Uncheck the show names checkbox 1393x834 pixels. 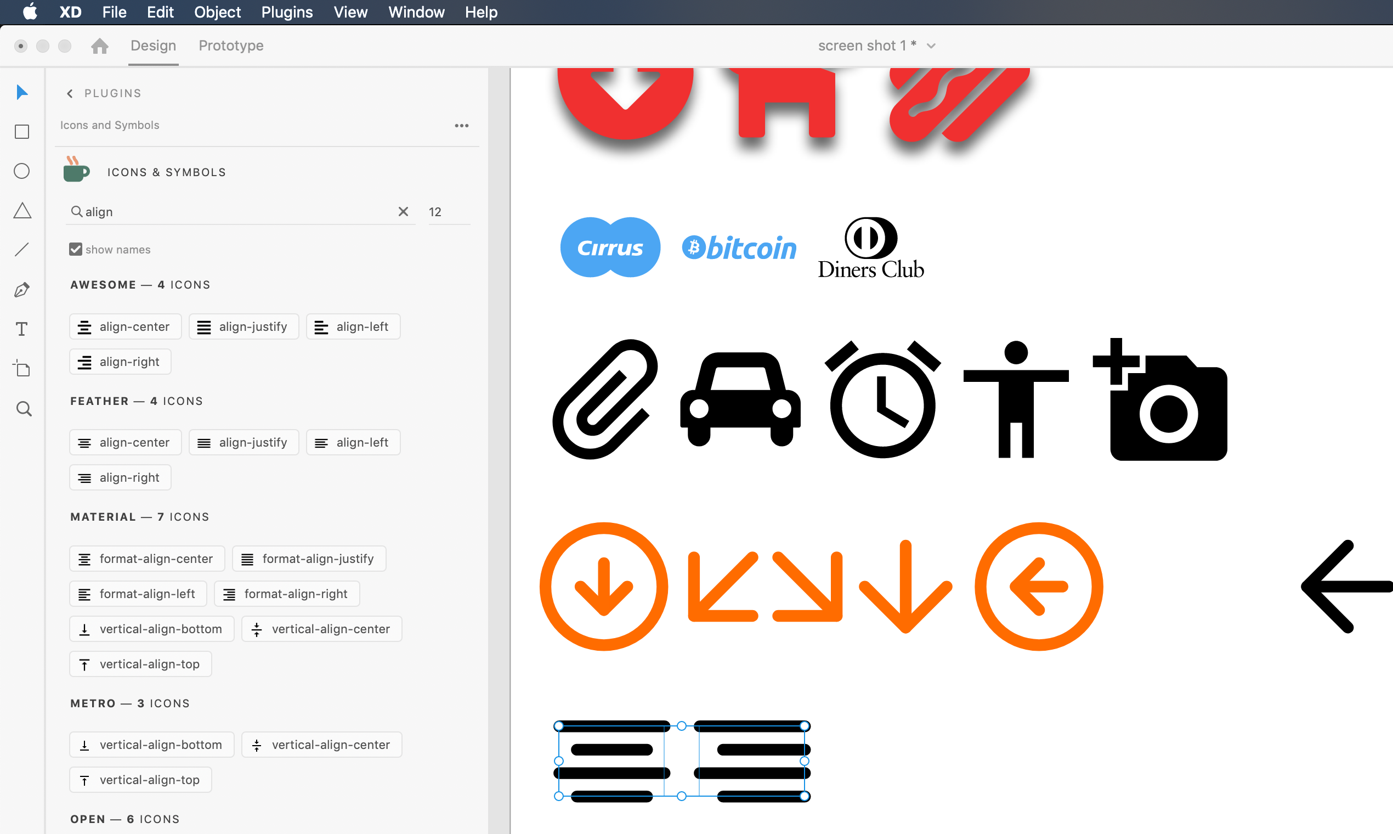tap(76, 249)
